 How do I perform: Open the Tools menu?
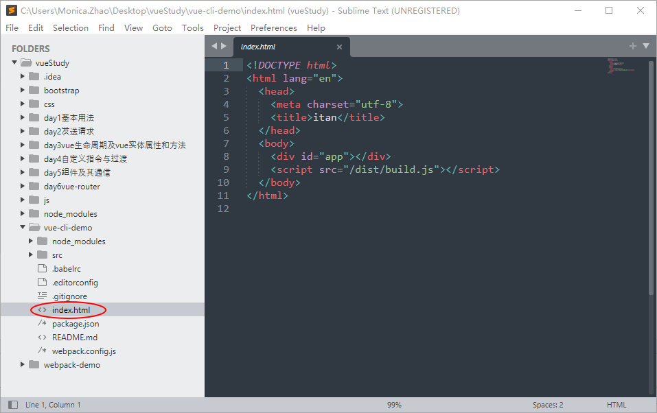point(193,27)
